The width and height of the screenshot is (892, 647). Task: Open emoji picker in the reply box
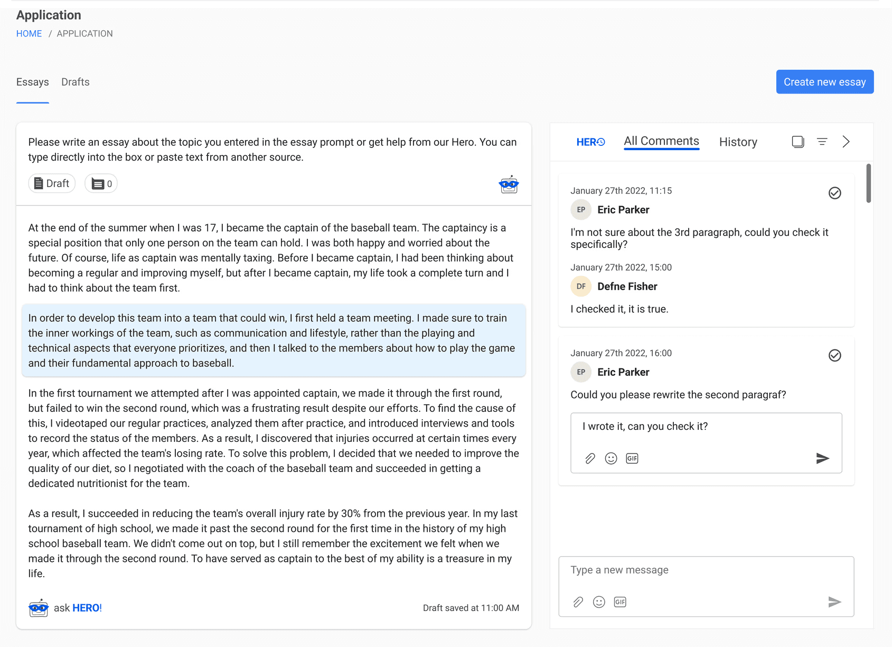click(611, 458)
